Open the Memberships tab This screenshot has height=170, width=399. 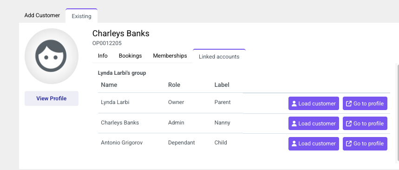[170, 56]
